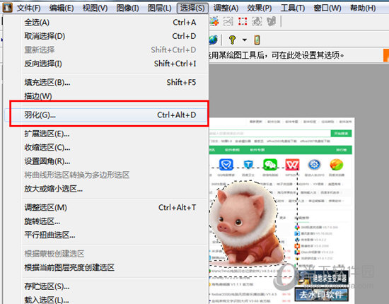Choose 载入选区(L)... menu entry

[106, 300]
